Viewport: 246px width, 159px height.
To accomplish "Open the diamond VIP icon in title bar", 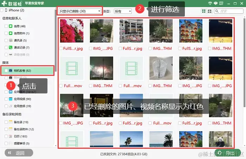I will (210, 3).
